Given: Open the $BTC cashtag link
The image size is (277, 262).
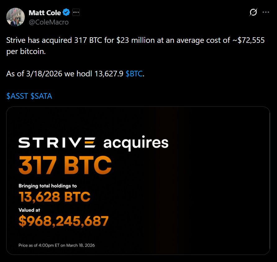Looking at the screenshot, I should click(x=134, y=75).
